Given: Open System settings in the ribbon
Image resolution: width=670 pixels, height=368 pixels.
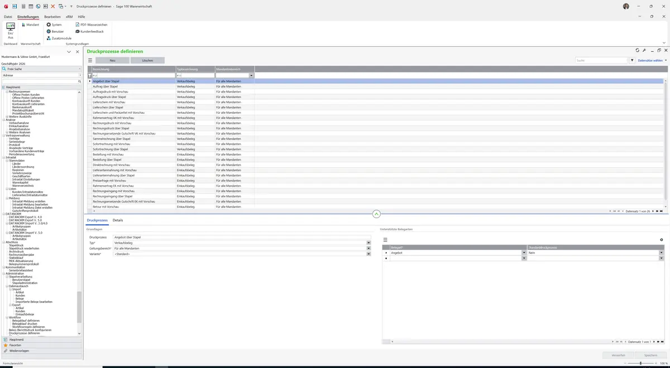Looking at the screenshot, I should coord(54,25).
